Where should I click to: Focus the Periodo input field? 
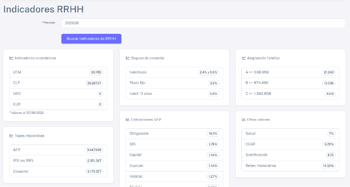[x=203, y=23]
